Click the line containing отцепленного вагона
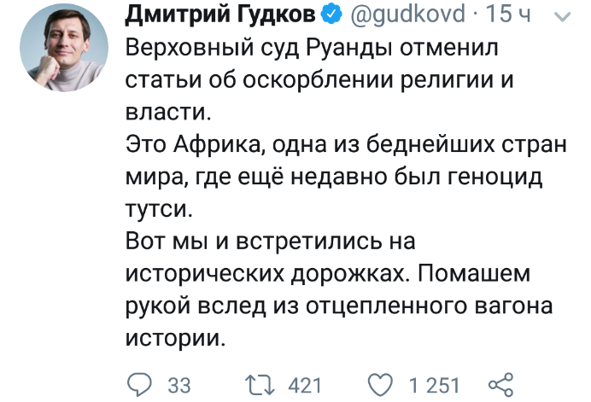 (339, 306)
